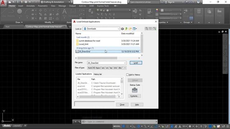Click the file list horizontal scrollbar thumb
The width and height of the screenshot is (230, 129).
(x=97, y=58)
